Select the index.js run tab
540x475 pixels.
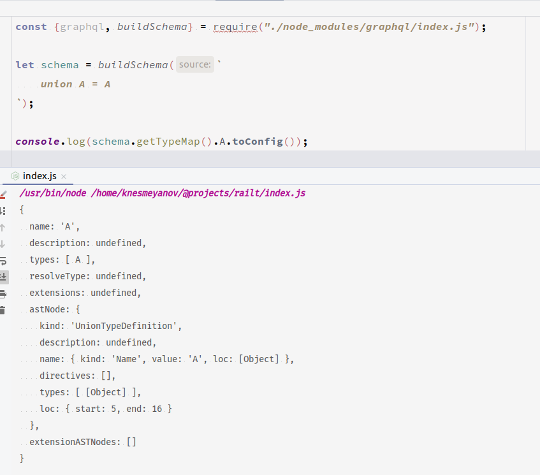point(38,176)
